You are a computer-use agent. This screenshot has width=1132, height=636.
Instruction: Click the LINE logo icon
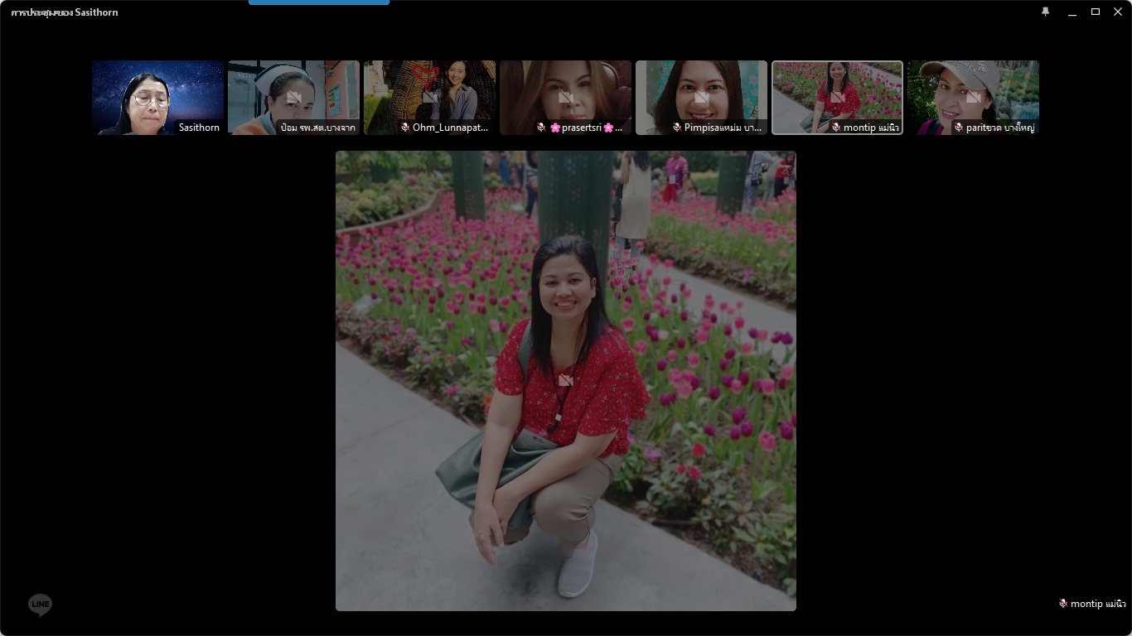(40, 605)
